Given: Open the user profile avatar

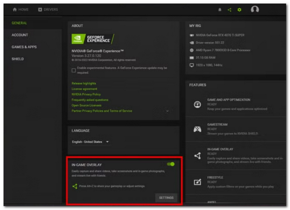Looking at the screenshot, I should click(x=255, y=9).
